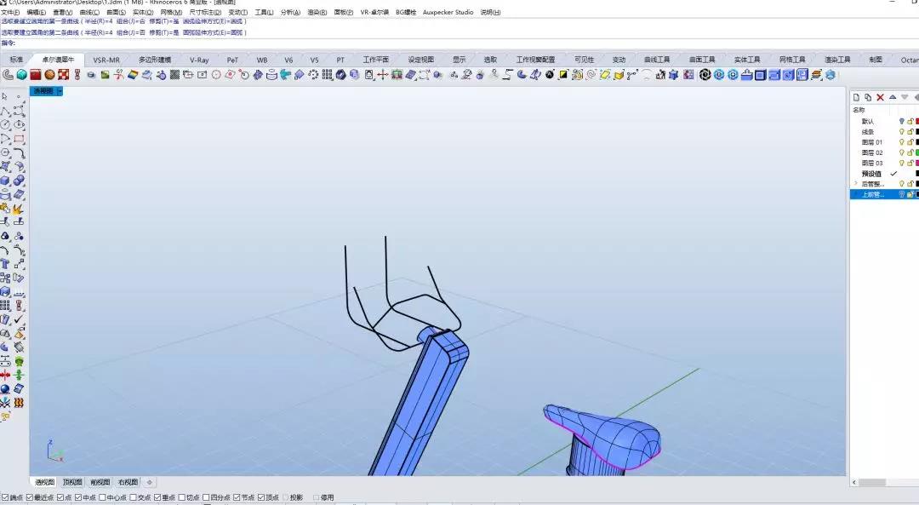Enable 切点 tangent osnap checkbox
Viewport: 919px width, 505px height.
click(x=182, y=497)
